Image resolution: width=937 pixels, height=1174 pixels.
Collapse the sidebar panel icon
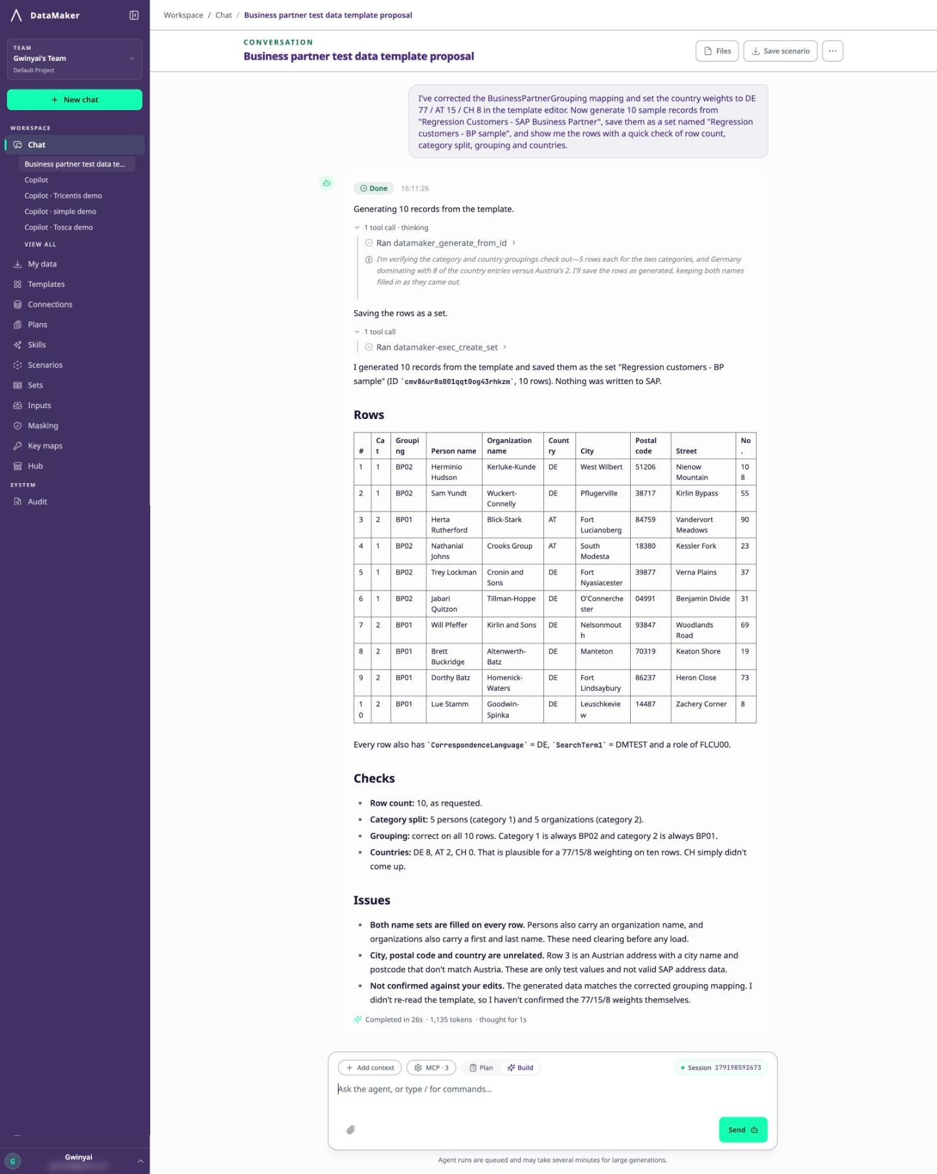pyautogui.click(x=134, y=15)
